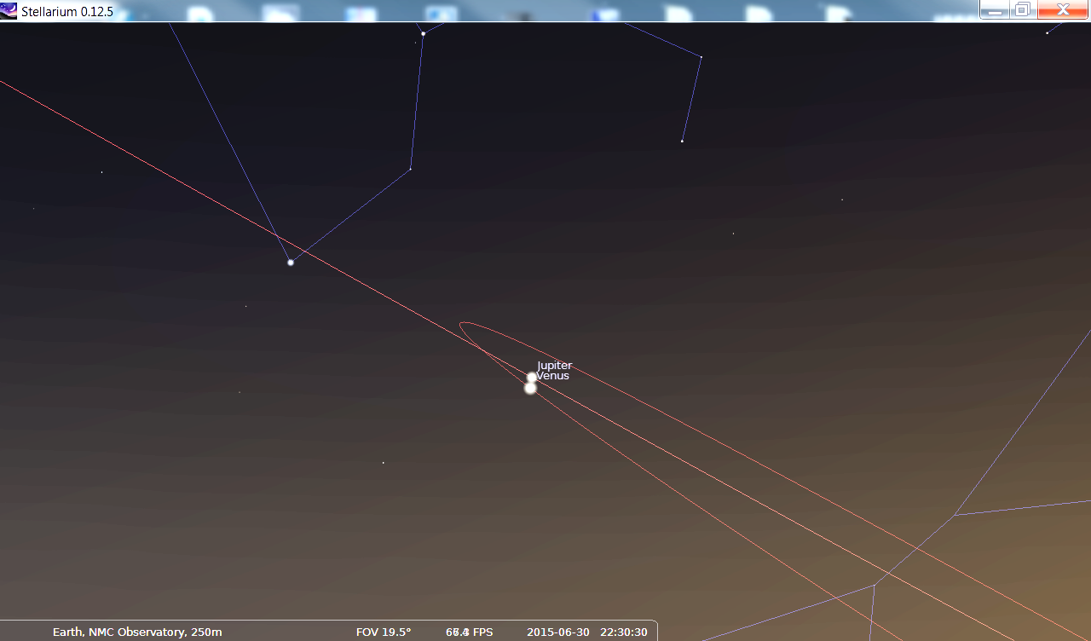Click the Venus text label
Viewport: 1091px width, 641px height.
[x=553, y=376]
